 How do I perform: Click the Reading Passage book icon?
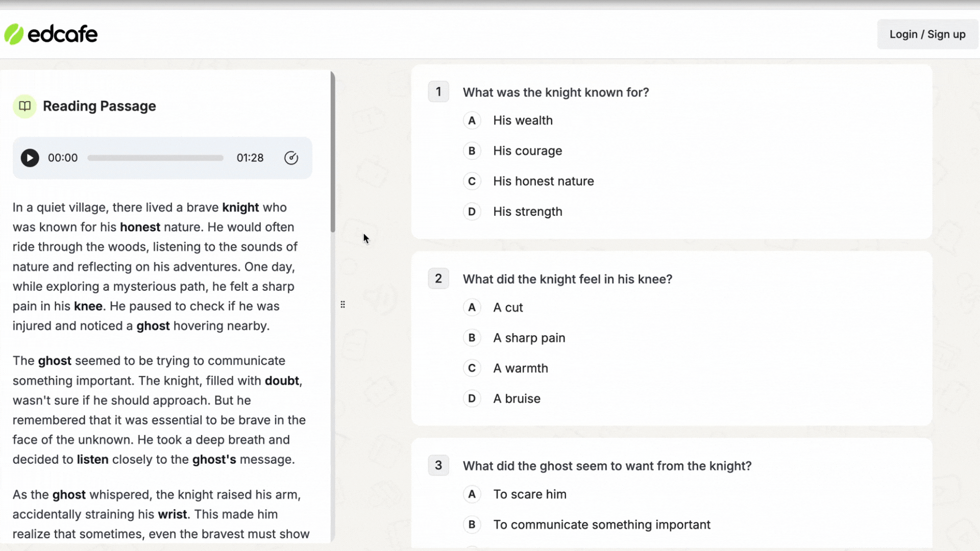[24, 106]
